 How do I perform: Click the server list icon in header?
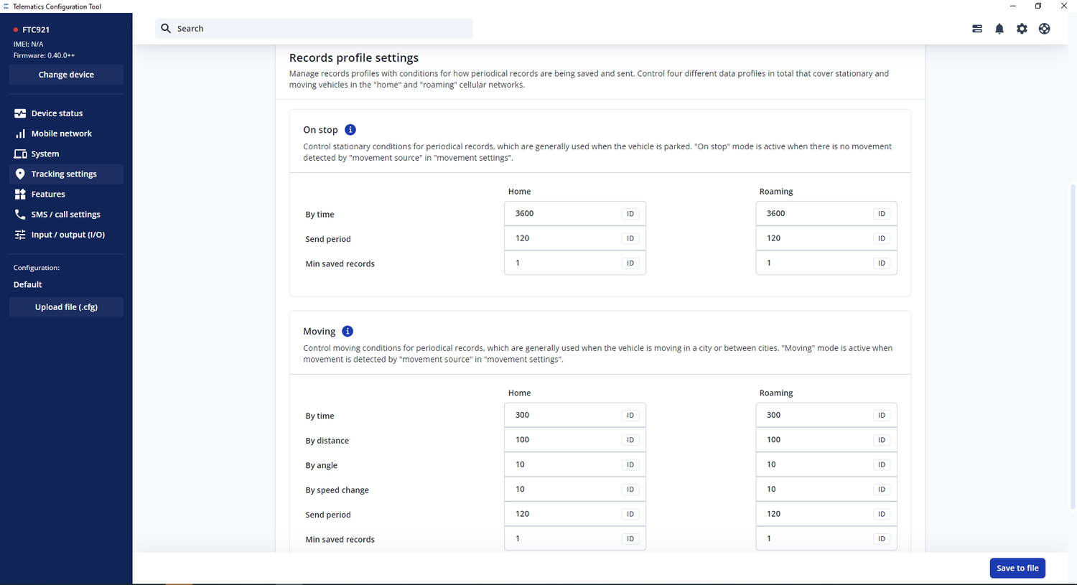(976, 29)
